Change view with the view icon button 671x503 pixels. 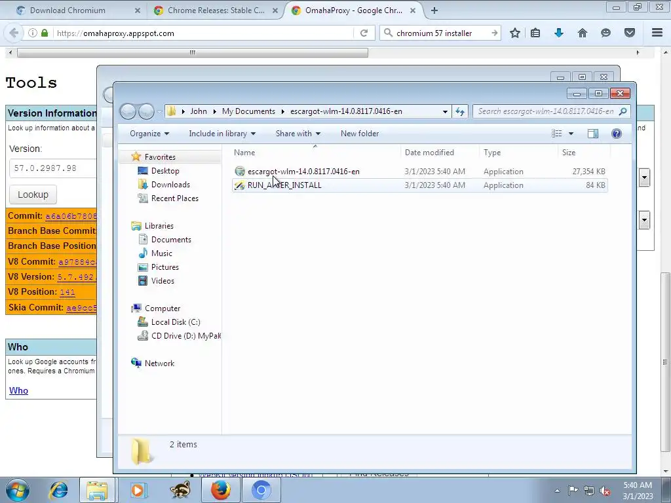(556, 134)
